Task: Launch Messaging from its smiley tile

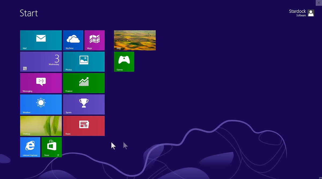Action: pos(41,83)
